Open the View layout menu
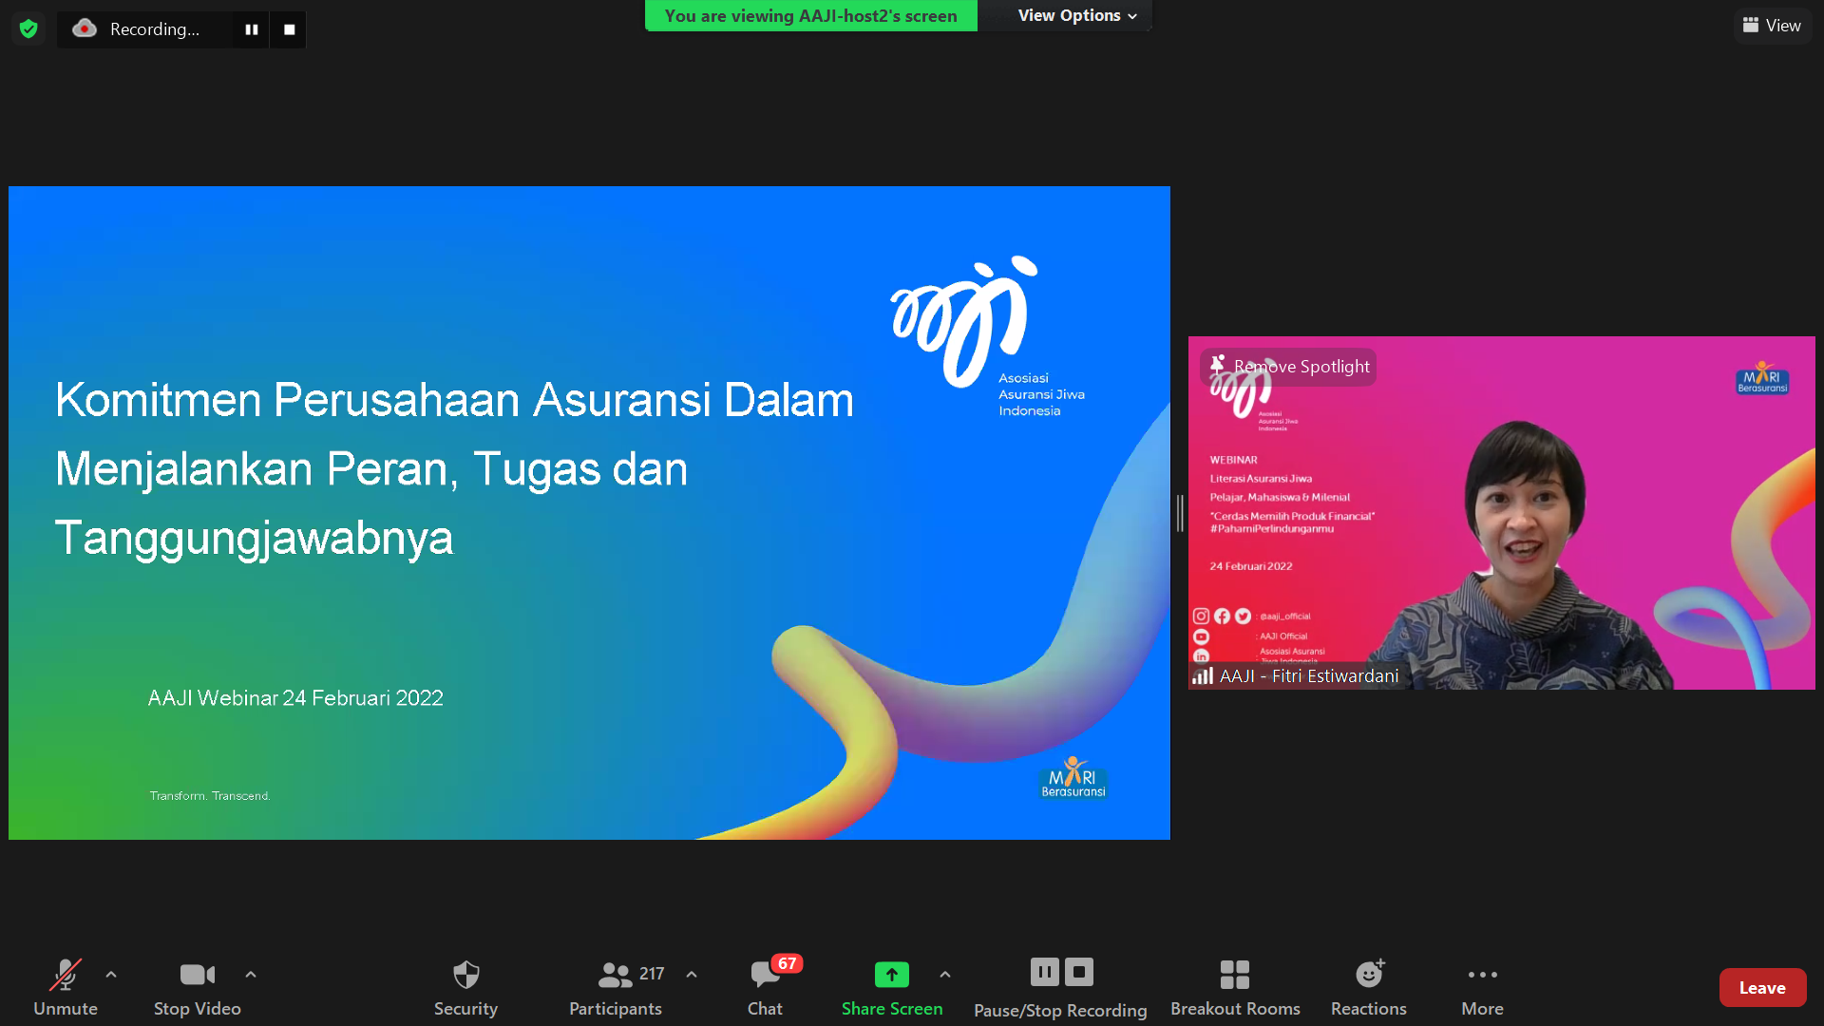 (x=1772, y=26)
